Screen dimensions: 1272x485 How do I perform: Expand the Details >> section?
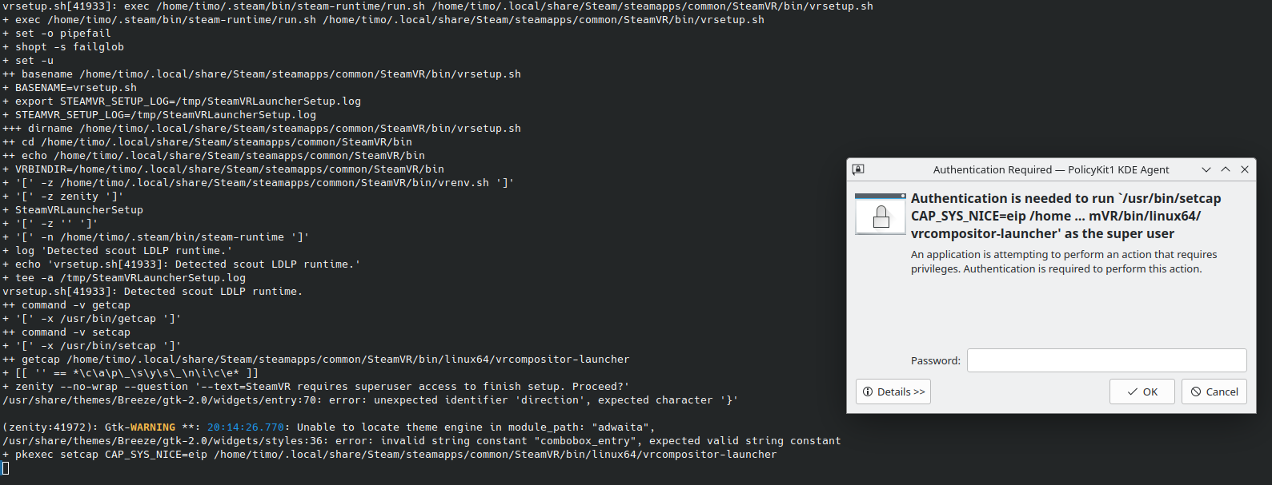893,391
